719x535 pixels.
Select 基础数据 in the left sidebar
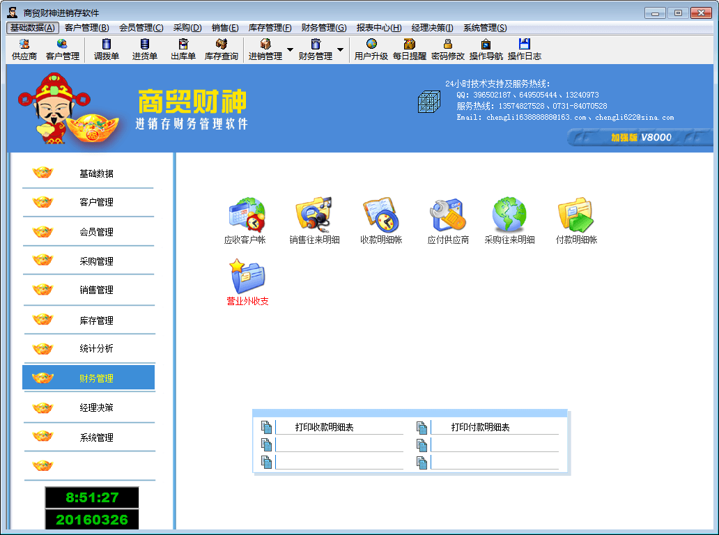[96, 173]
